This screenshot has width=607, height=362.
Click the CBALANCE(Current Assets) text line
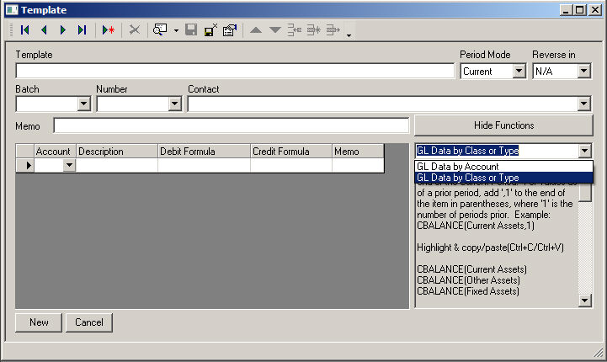pyautogui.click(x=472, y=269)
